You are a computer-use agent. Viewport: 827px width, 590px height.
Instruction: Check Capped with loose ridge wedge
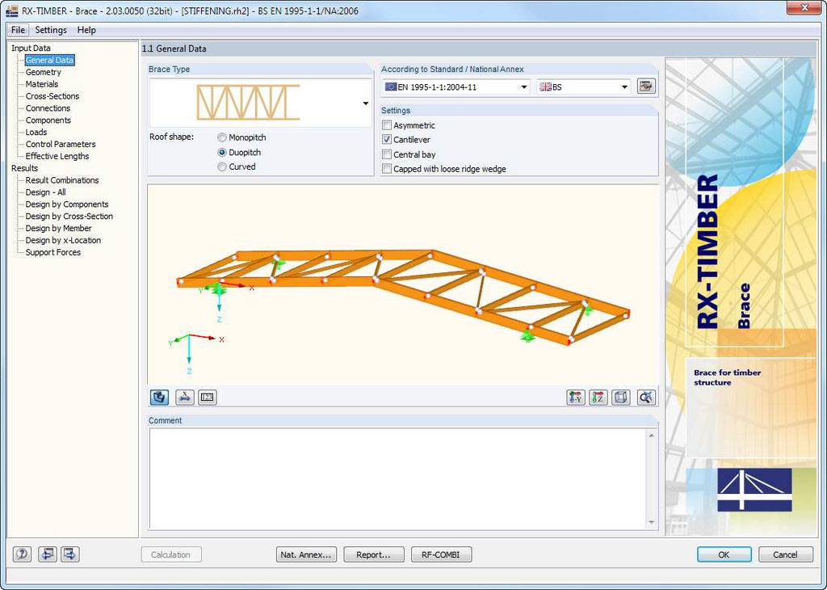coord(387,169)
